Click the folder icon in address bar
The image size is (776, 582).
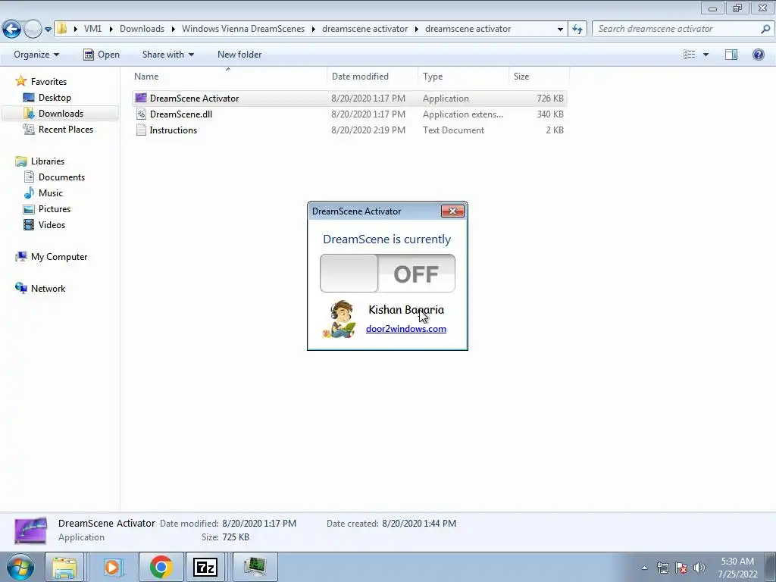pyautogui.click(x=62, y=28)
